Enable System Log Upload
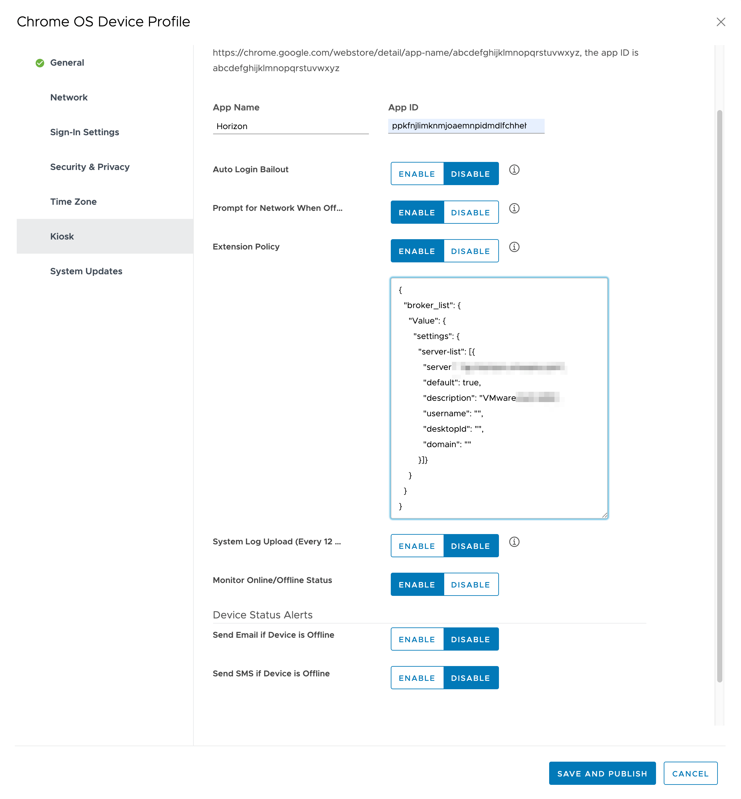Viewport: 741px width, 799px height. pyautogui.click(x=417, y=546)
